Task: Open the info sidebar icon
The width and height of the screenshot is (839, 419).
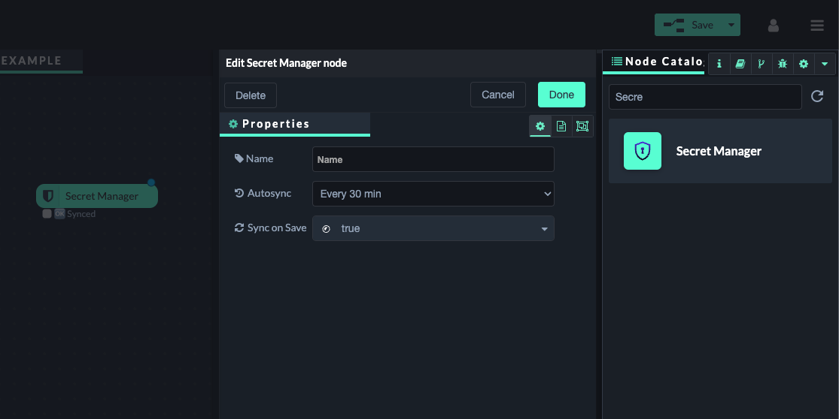Action: [719, 64]
